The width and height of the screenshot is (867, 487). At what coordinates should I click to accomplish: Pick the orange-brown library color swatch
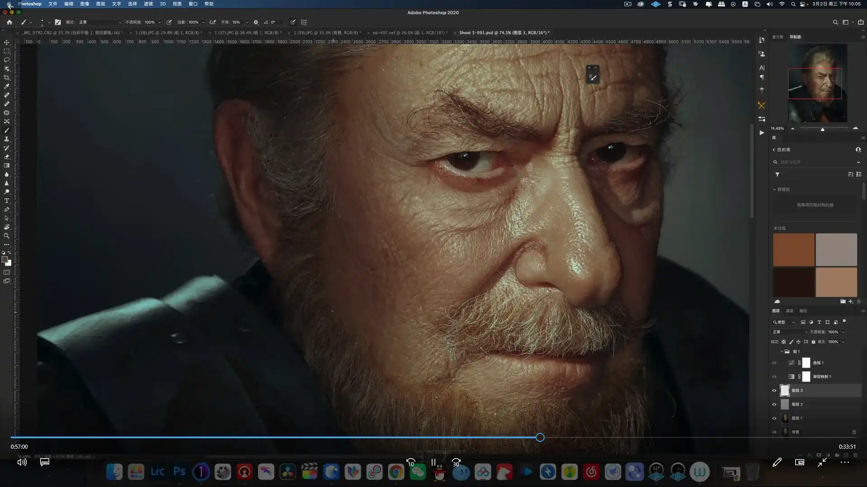(x=793, y=249)
